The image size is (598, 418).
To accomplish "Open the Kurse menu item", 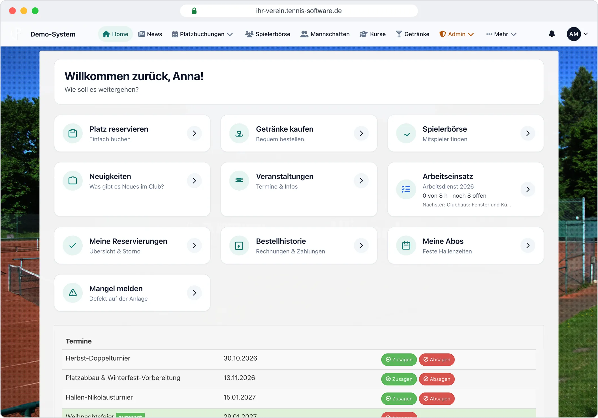I will click(373, 34).
